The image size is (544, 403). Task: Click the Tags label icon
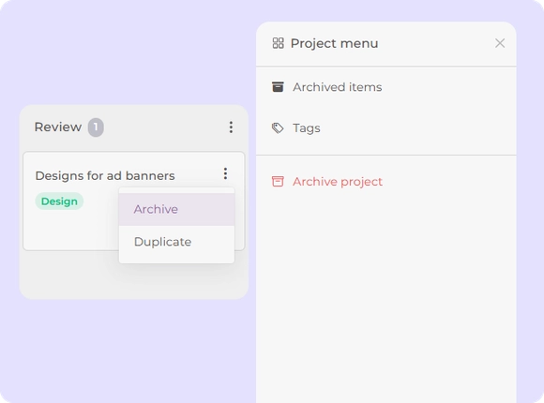pyautogui.click(x=278, y=128)
